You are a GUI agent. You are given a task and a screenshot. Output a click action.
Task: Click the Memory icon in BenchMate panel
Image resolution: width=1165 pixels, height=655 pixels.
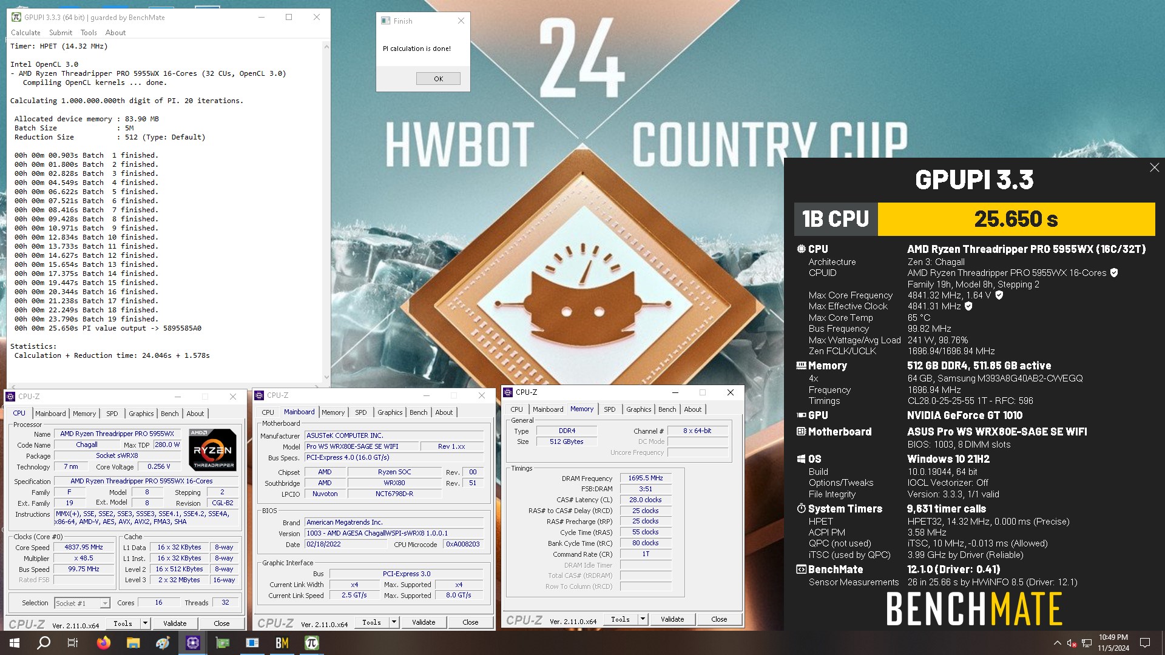[801, 365]
